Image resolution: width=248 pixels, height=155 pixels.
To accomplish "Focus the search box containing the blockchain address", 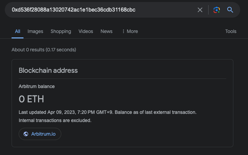I will point(102,10).
